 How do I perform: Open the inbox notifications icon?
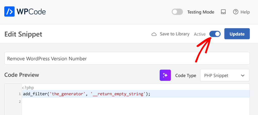223,12
